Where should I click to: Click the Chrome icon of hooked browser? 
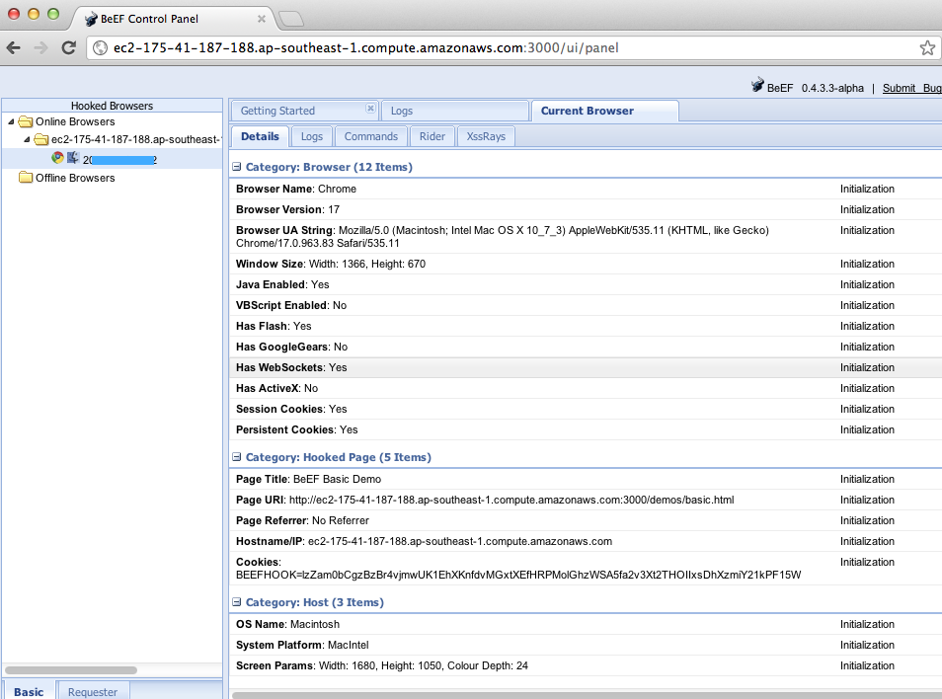58,158
